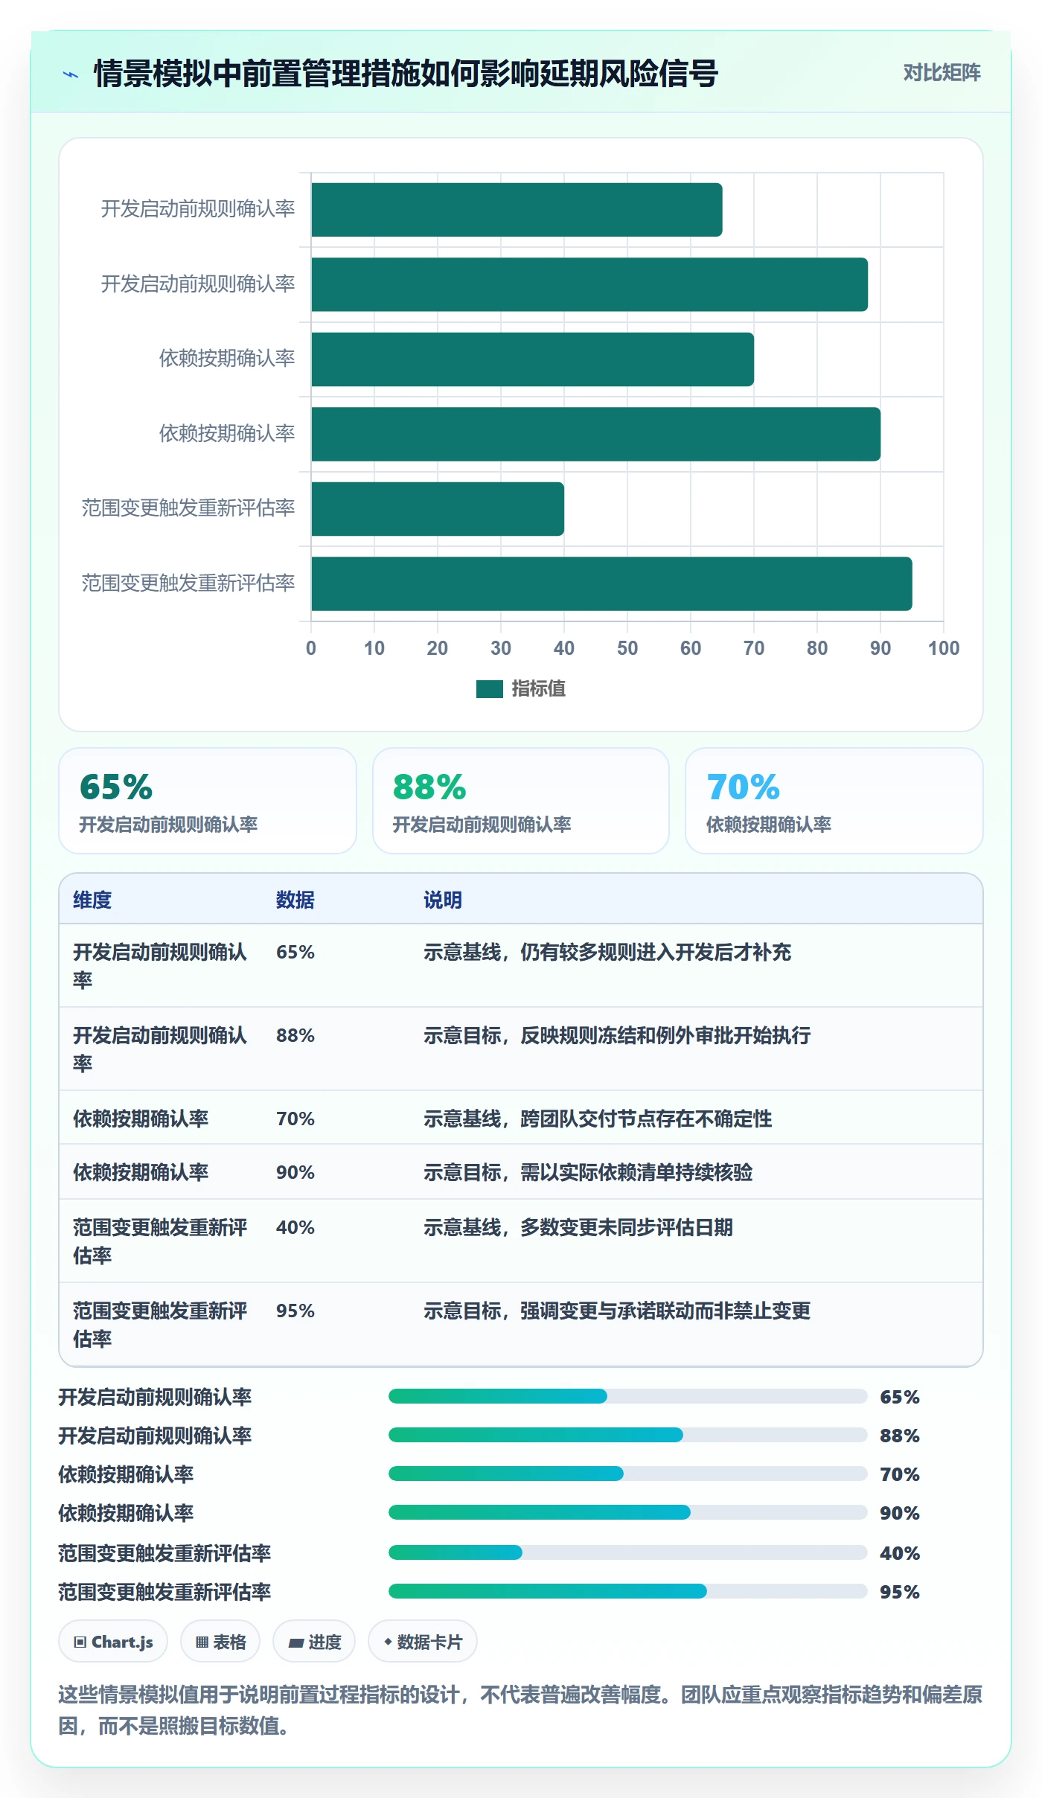Select the chart bar ending at 70

point(533,359)
